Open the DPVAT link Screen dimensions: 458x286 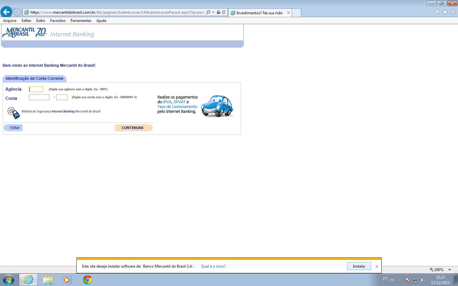tap(179, 102)
